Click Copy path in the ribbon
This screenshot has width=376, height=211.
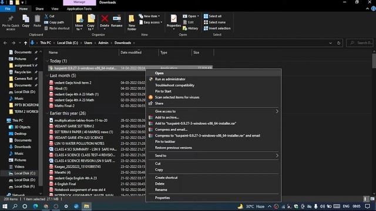point(54,22)
